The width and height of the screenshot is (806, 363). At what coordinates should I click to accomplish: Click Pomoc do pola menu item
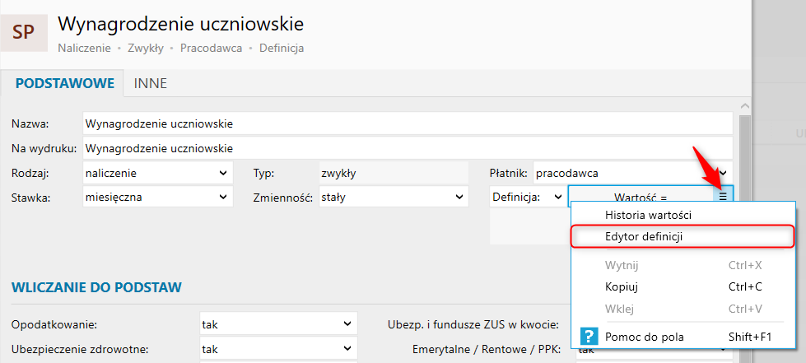tap(644, 336)
